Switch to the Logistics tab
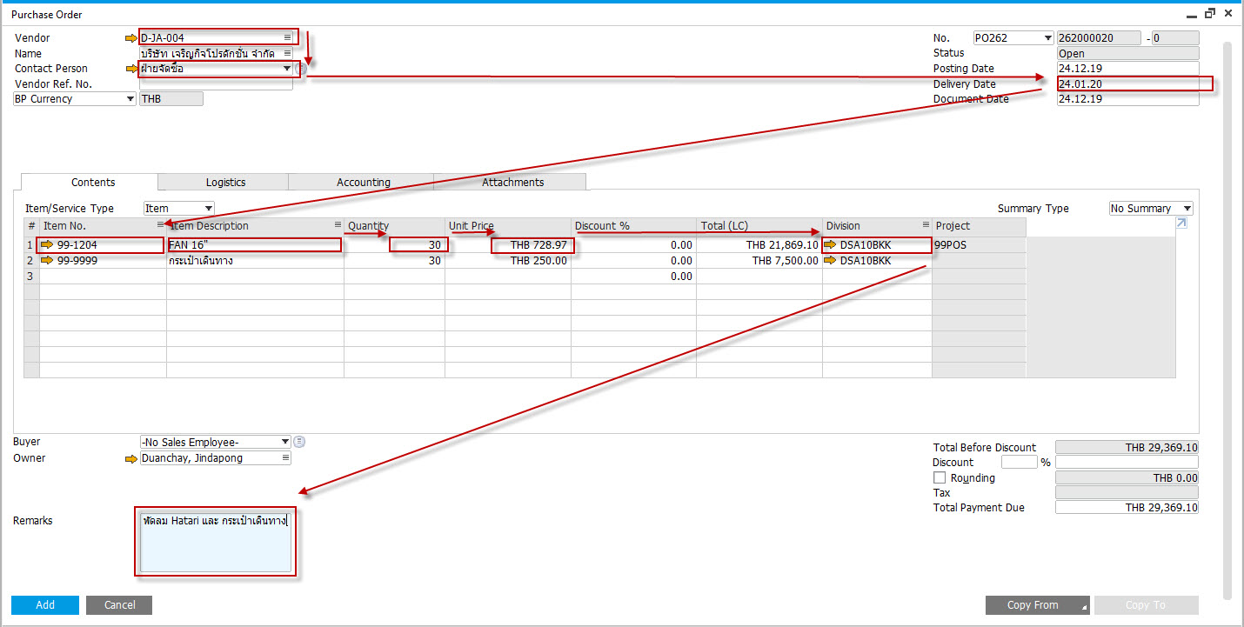 [x=224, y=182]
